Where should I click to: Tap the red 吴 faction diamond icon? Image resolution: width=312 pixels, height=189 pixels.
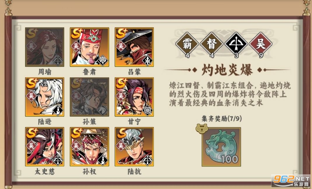tap(261, 44)
